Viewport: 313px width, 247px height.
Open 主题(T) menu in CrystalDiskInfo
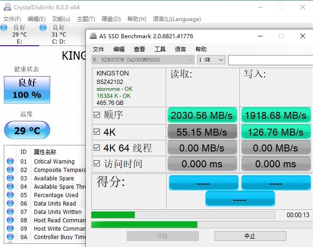tap(86, 19)
